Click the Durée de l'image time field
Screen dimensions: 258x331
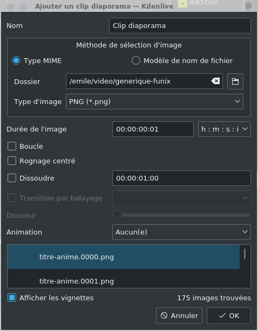pyautogui.click(x=153, y=129)
